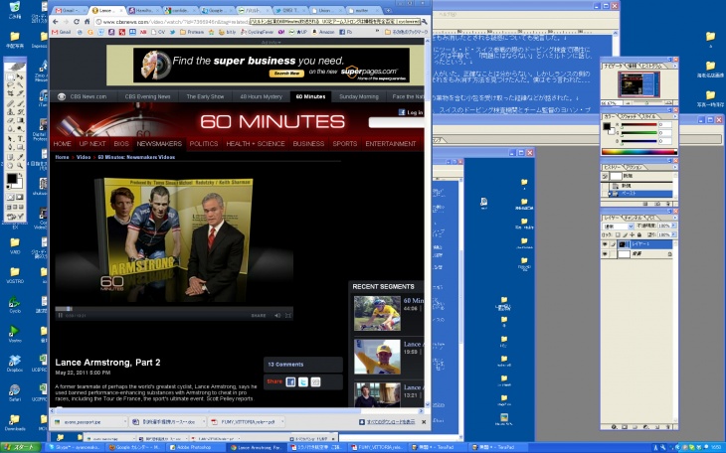Select the Gradient tool in toolbox

20,120
